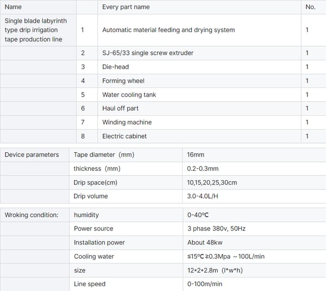
Task: Select the 'Single blade labyrinth' product name cell
Action: [36, 30]
